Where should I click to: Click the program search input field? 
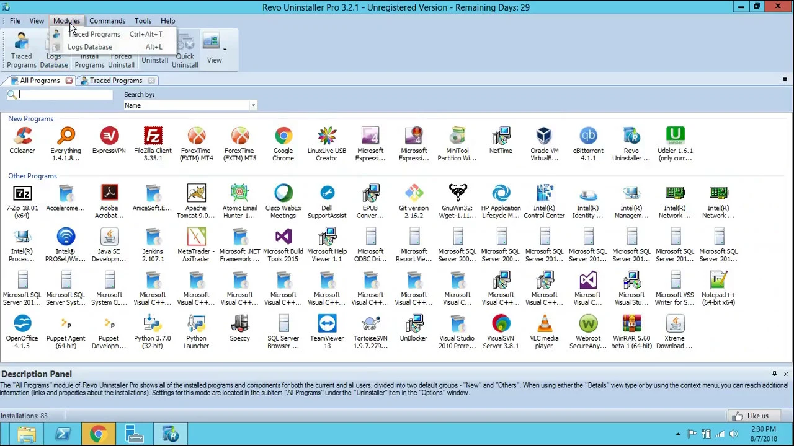click(65, 95)
